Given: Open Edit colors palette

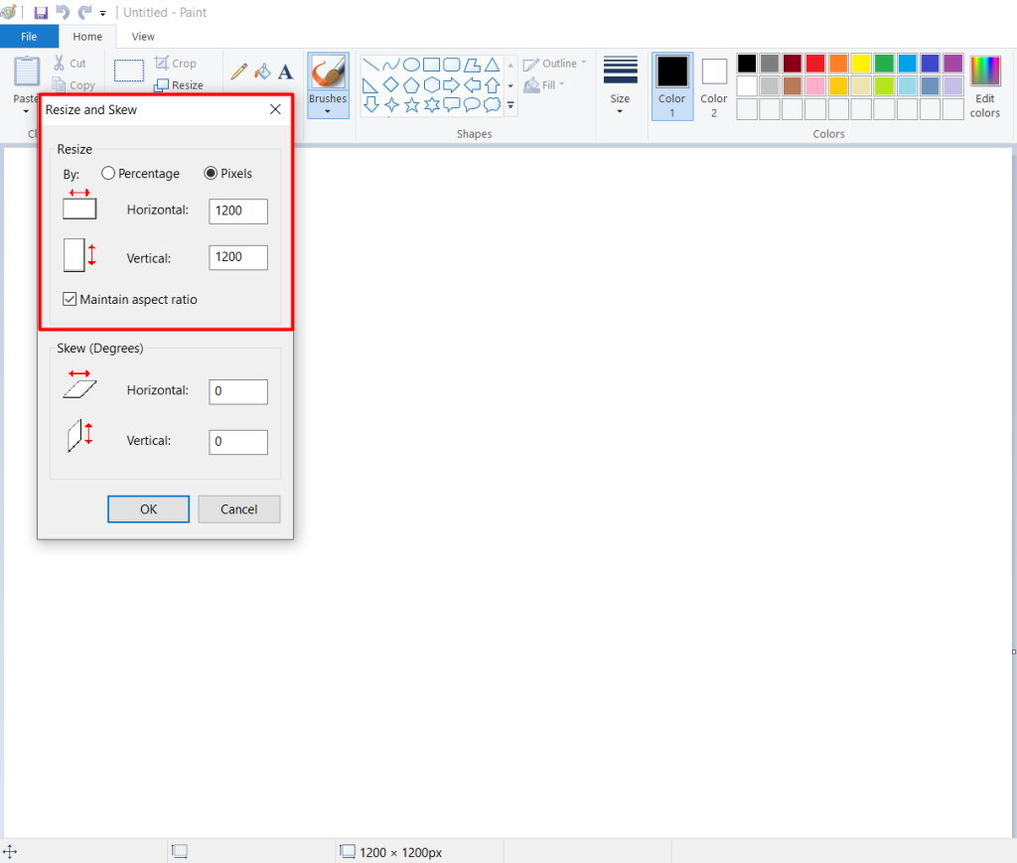Looking at the screenshot, I should 984,86.
